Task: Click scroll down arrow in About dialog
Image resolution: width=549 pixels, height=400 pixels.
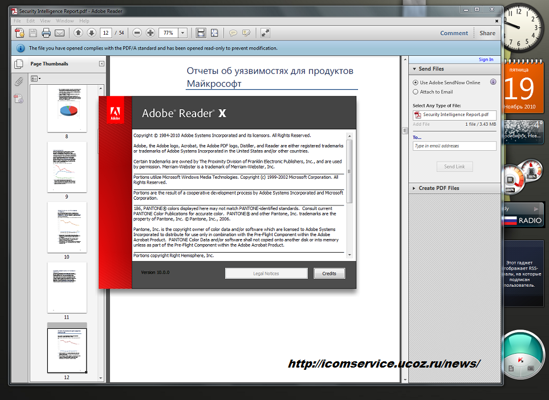Action: [349, 255]
